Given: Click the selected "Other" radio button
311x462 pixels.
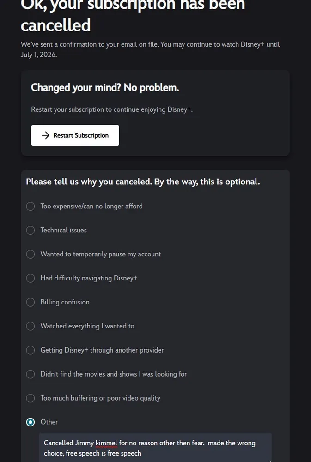Looking at the screenshot, I should tap(30, 422).
